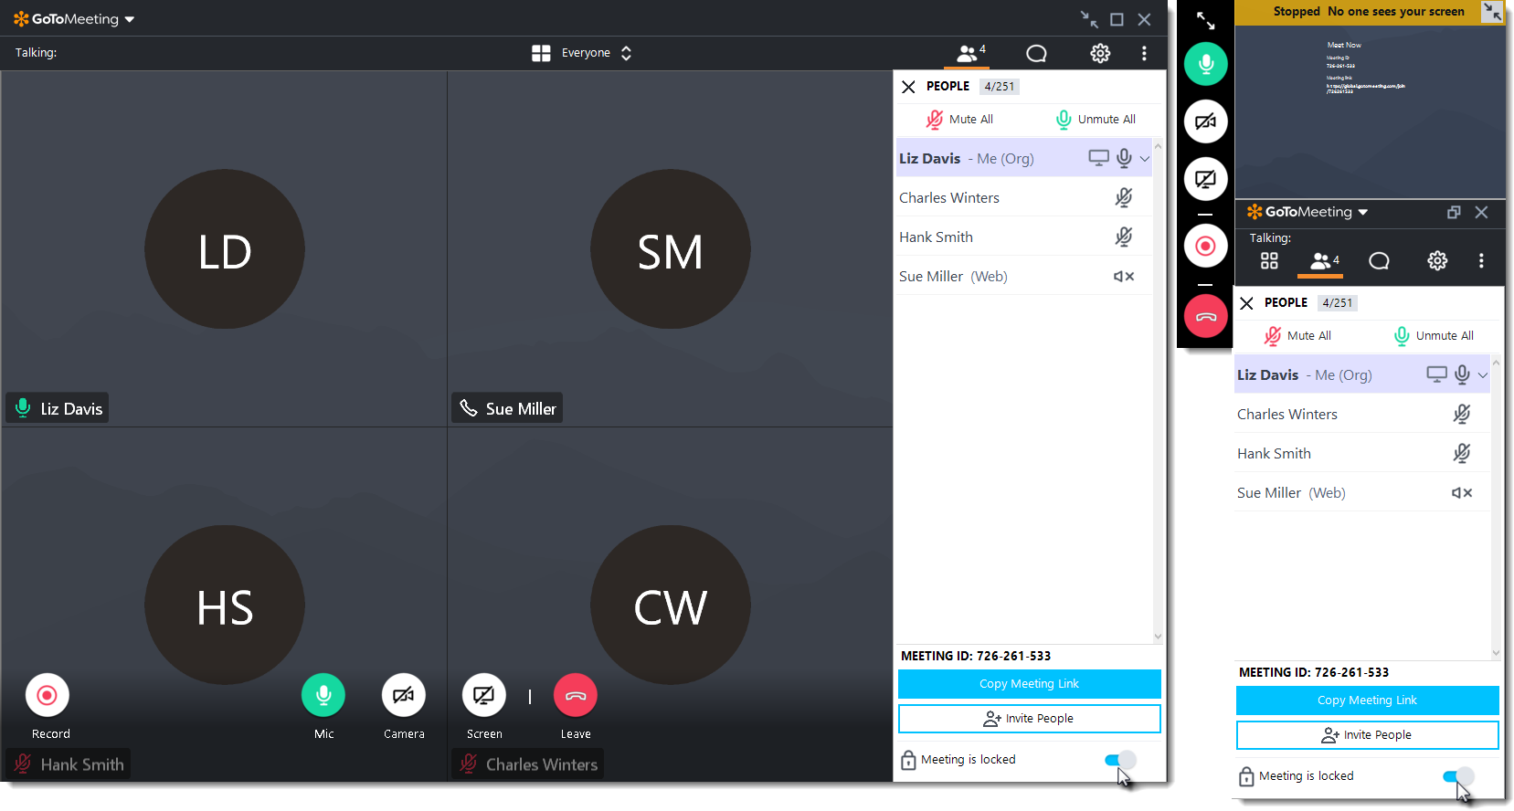The width and height of the screenshot is (1514, 811).
Task: Click Copy Meeting Link in compact window
Action: pos(1367,700)
